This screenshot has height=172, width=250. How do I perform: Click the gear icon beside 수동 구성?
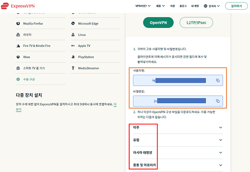(x=18, y=79)
